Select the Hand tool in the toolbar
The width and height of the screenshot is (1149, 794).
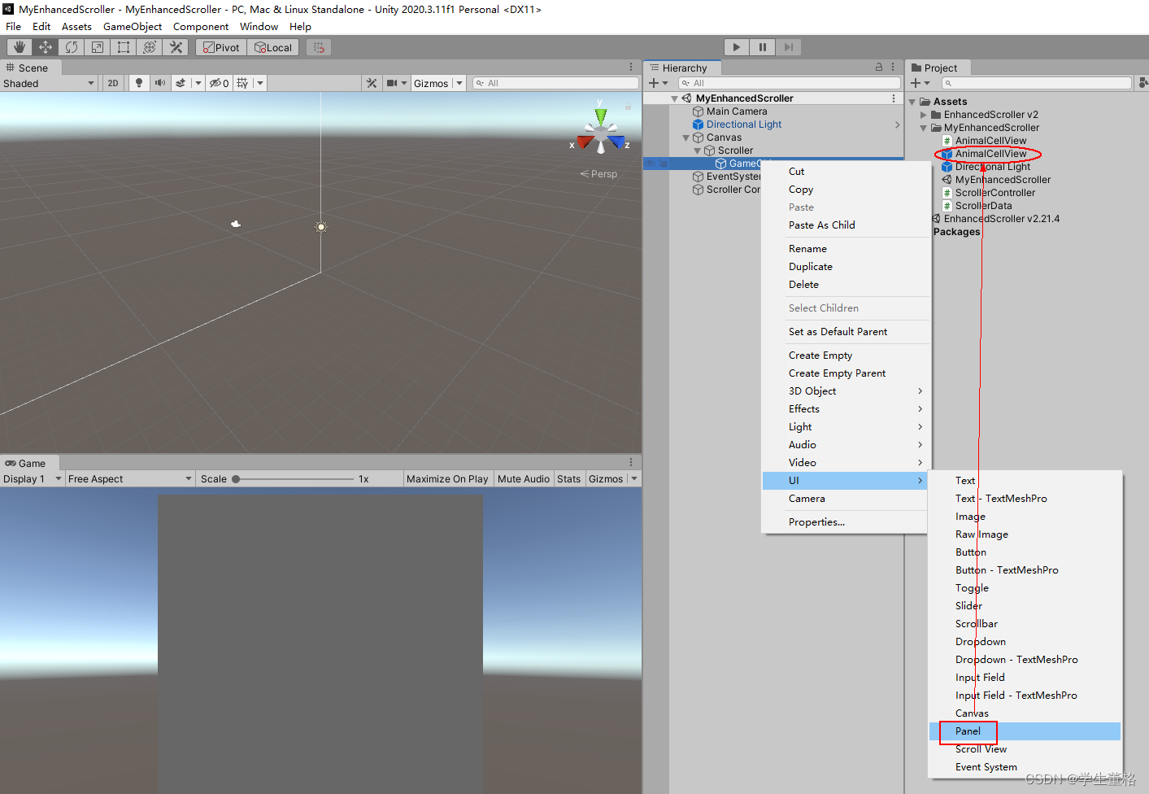19,46
